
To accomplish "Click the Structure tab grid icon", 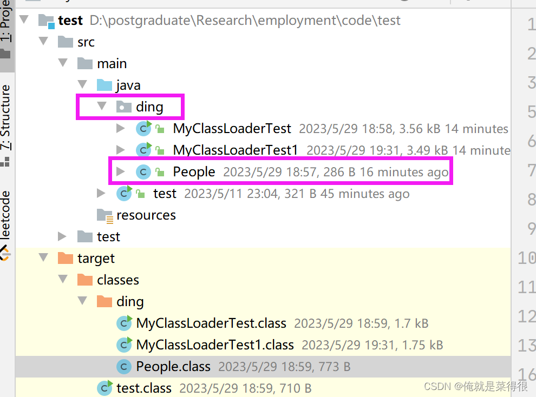I will [x=5, y=162].
